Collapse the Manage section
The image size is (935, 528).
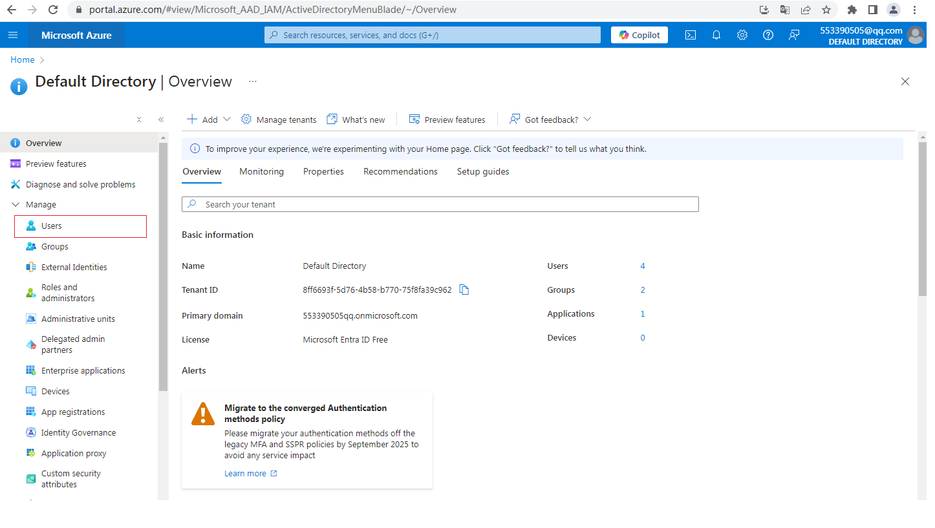coord(34,204)
